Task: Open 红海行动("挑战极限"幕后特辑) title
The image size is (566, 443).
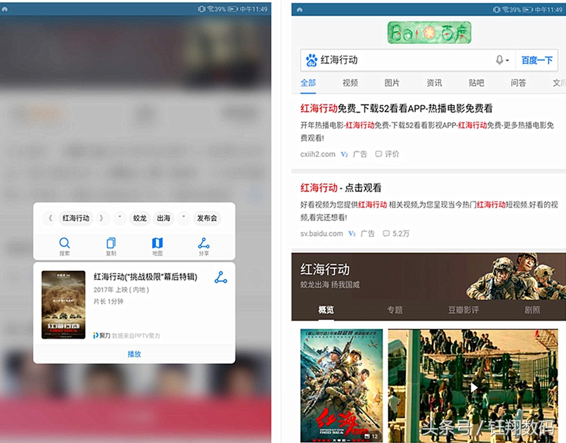Action: [146, 277]
